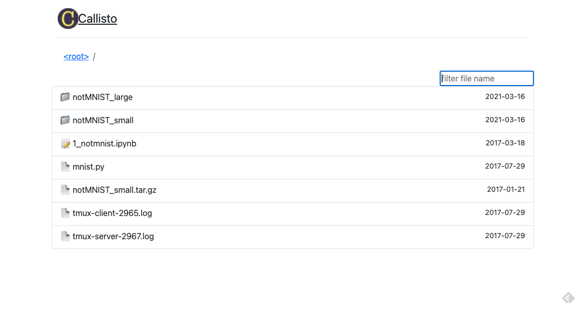Viewport: 585px width, 314px height.
Task: Click the breadcrumb path separator slash
Action: 95,56
